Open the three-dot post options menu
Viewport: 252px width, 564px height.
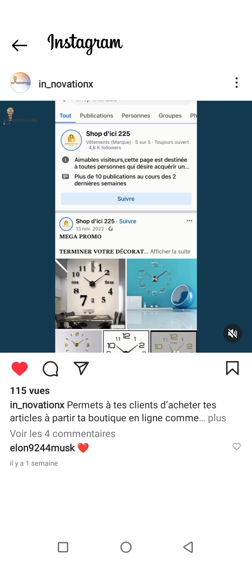pos(237,83)
